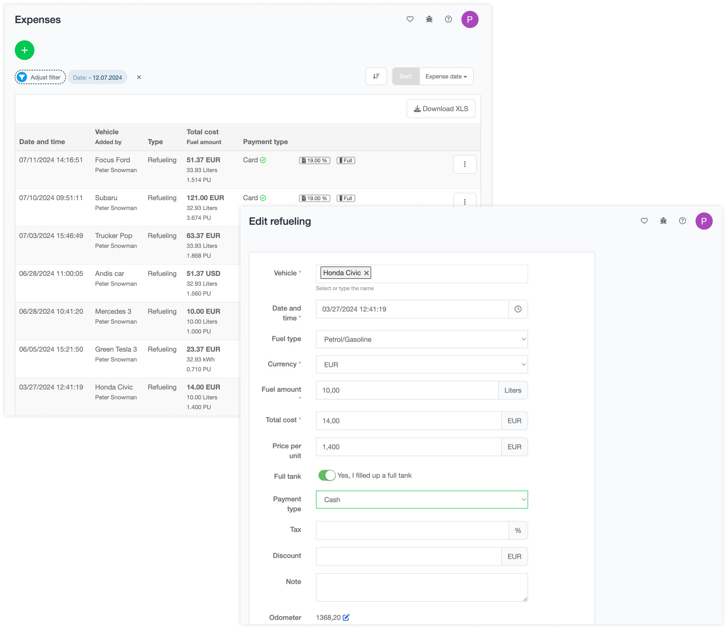Screen dimensions: 727x629
Task: Open help question icon in Expenses window
Action: pyautogui.click(x=448, y=19)
